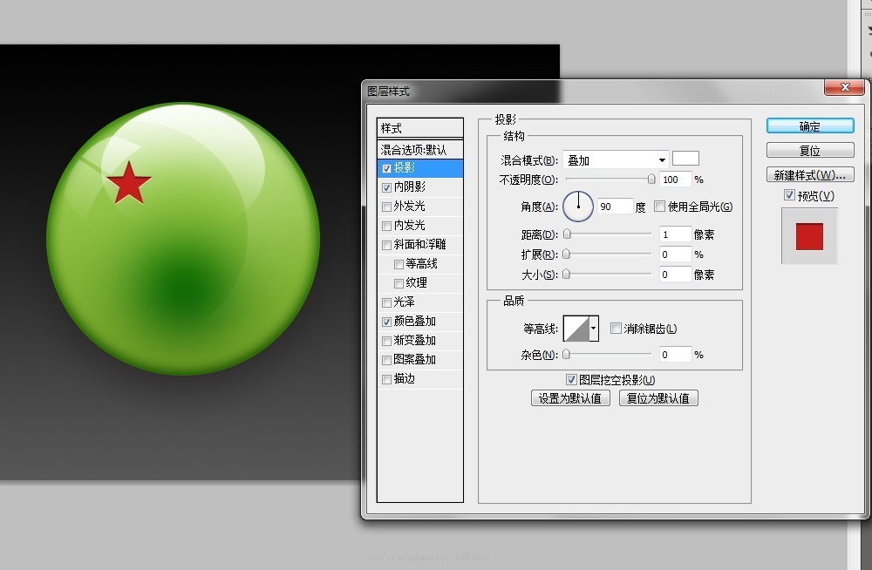Expand the 使用全局光 option area checkbox
The height and width of the screenshot is (570, 872).
[659, 207]
